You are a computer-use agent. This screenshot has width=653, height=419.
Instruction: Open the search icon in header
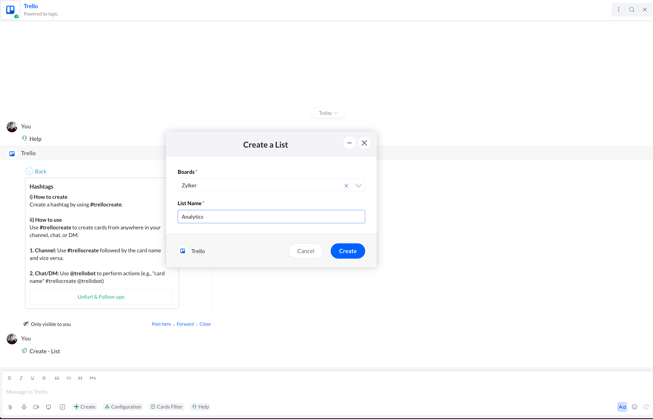632,10
